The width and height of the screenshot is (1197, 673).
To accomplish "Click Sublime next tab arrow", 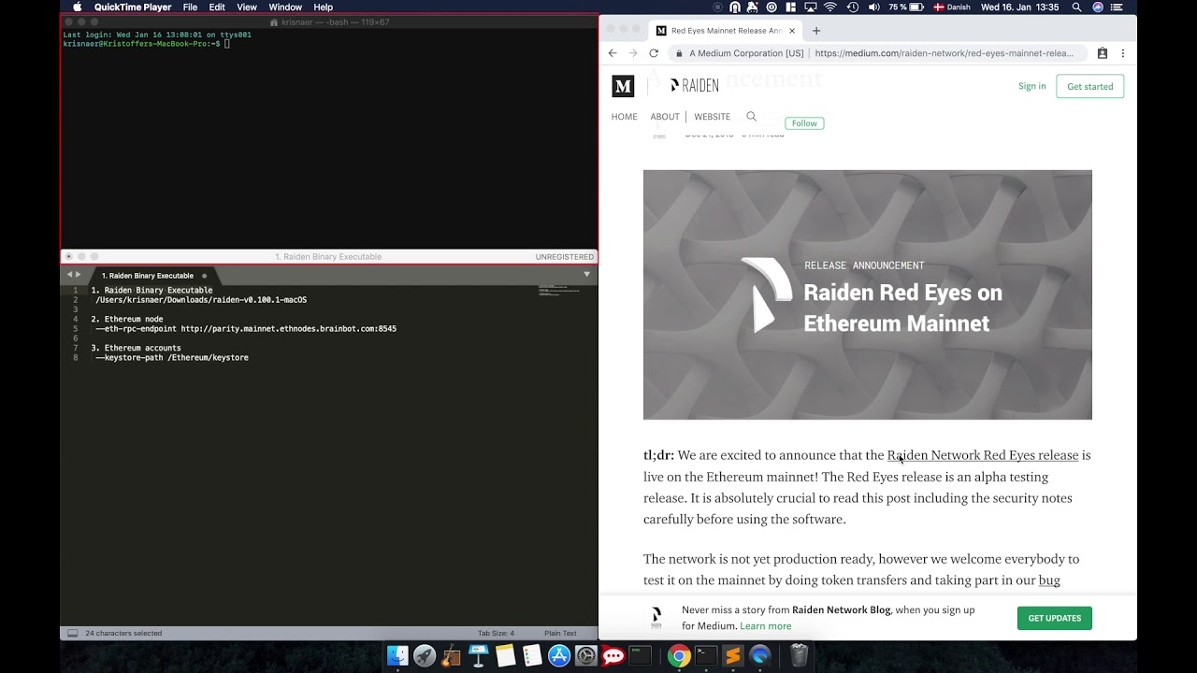I will coord(79,275).
